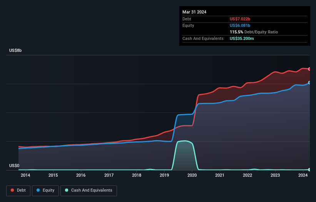Click the 2018 x-axis label
Screen dimensions: 316x202
tap(137, 175)
